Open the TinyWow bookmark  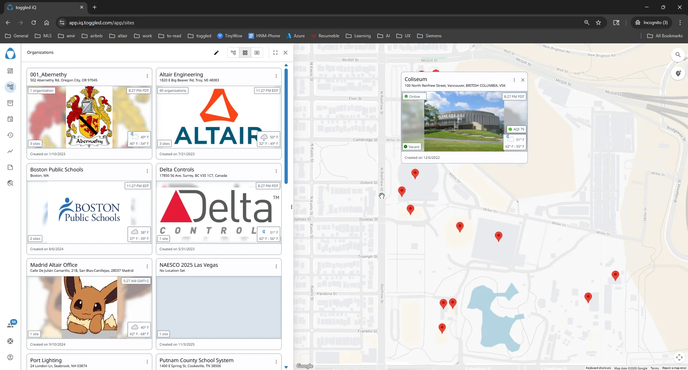[x=230, y=36]
